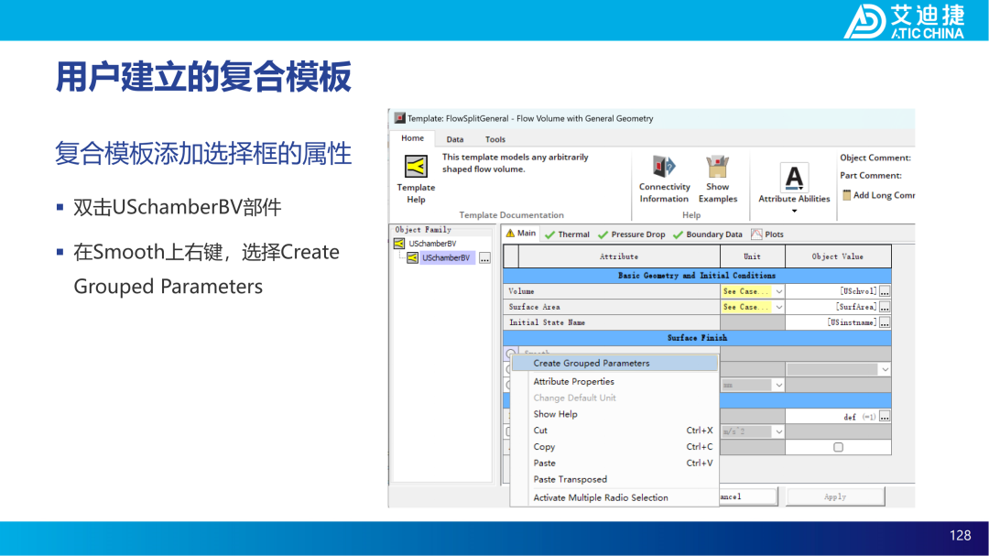The width and height of the screenshot is (989, 556).
Task: Open the Template Help icon
Action: [416, 167]
